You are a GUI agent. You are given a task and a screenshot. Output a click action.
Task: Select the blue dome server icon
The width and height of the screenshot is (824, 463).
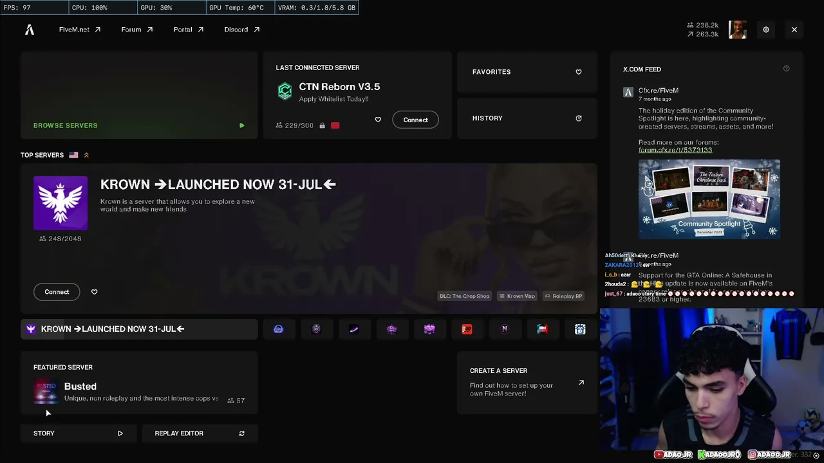click(x=278, y=329)
